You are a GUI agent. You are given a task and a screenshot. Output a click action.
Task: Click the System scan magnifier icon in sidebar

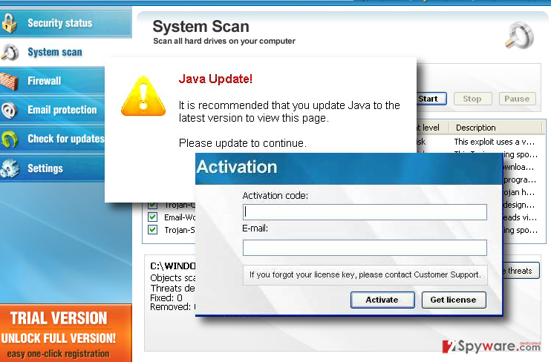10,53
